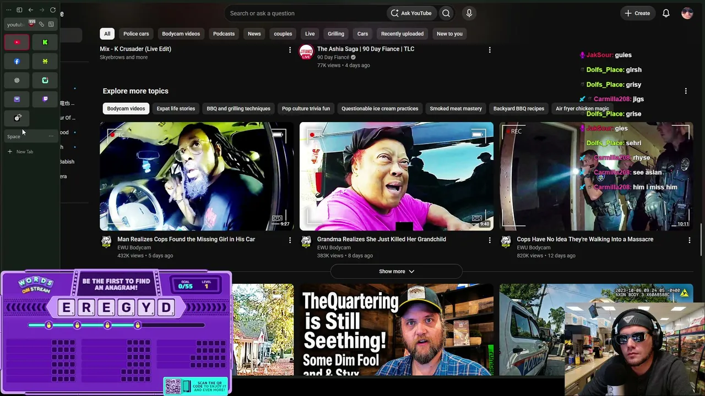Go forward with the browser forward arrow
Viewport: 705px width, 396px height.
point(42,10)
